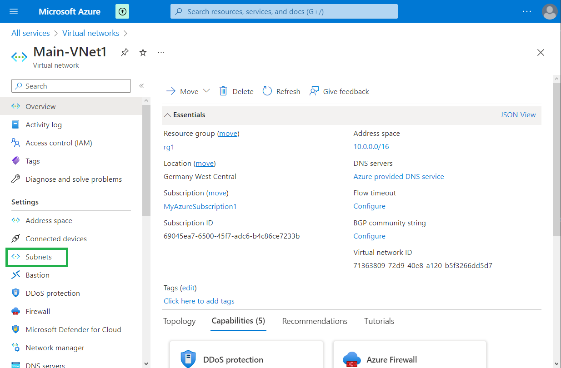Click the Access control (IAM) icon
The height and width of the screenshot is (368, 561).
click(x=16, y=143)
